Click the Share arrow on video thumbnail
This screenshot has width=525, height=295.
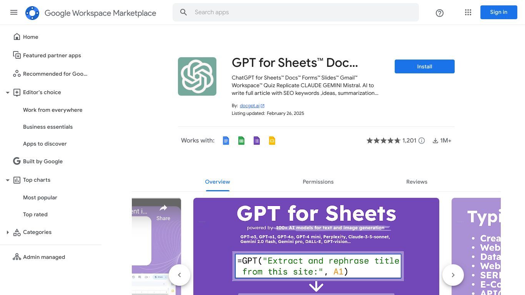coord(163,208)
